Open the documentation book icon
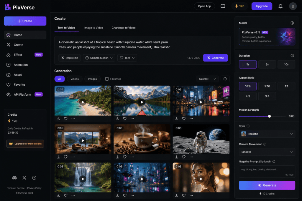The image size is (302, 201). [x=223, y=6]
